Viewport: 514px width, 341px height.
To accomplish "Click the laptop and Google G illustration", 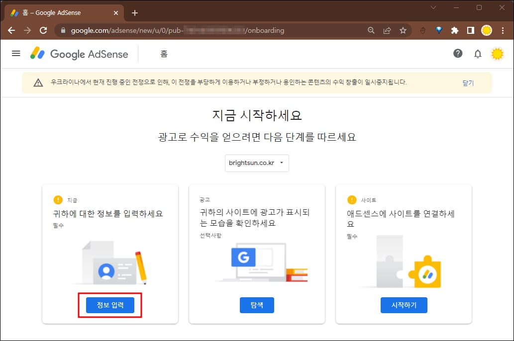I will [261, 262].
